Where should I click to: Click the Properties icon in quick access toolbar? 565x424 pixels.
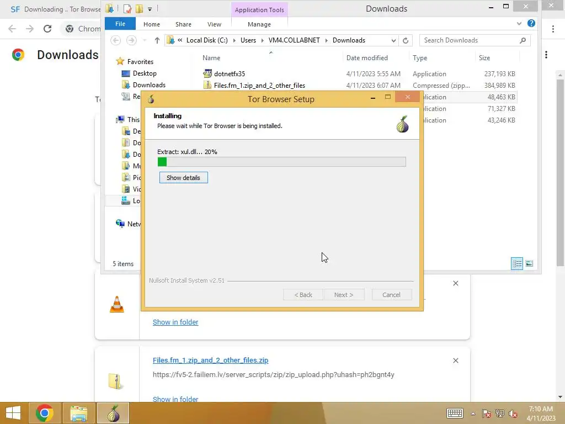[127, 9]
